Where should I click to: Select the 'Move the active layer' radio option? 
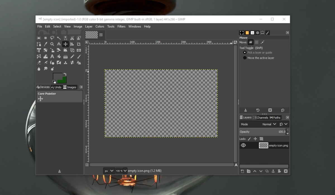(x=245, y=58)
